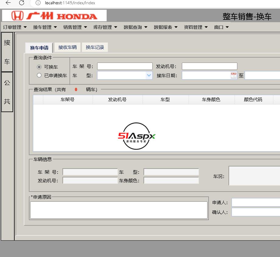Click the 车身颜色 field in 车辆信息

[x=171, y=180]
